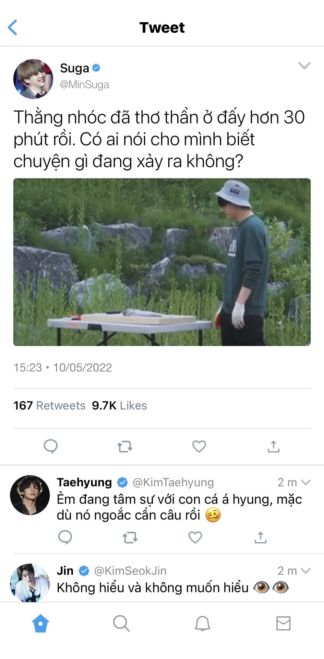Expand options on Taehyung's reply
The height and width of the screenshot is (659, 324).
pyautogui.click(x=305, y=482)
